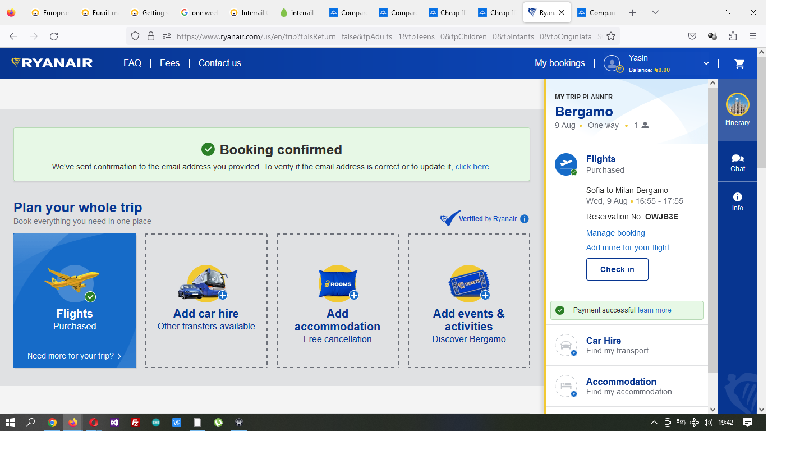Viewport: 800px width, 450px height.
Task: Switch to the Interrail browser tab
Action: tap(252, 12)
